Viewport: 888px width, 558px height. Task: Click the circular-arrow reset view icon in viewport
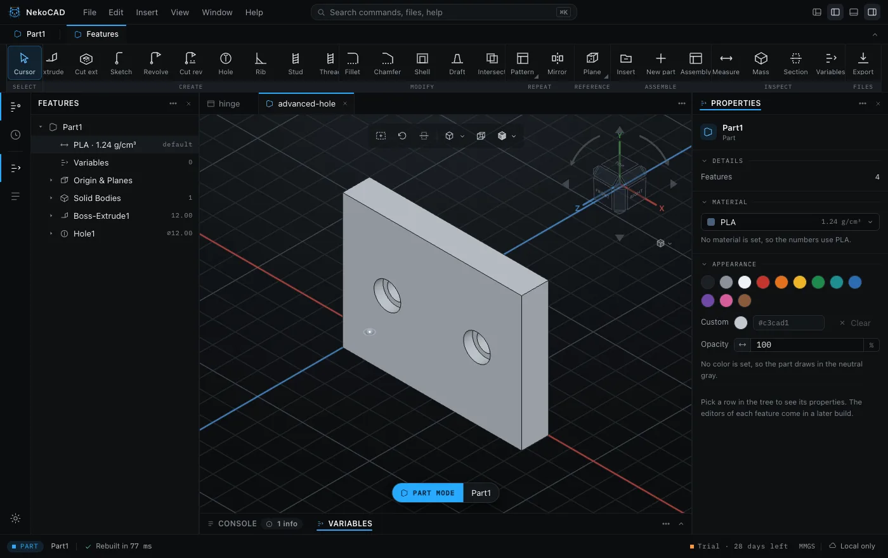coord(402,136)
